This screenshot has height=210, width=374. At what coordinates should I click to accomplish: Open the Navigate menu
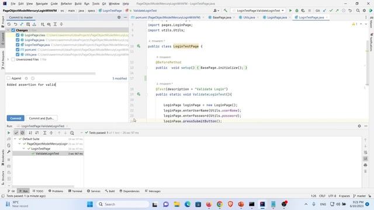pos(41,3)
